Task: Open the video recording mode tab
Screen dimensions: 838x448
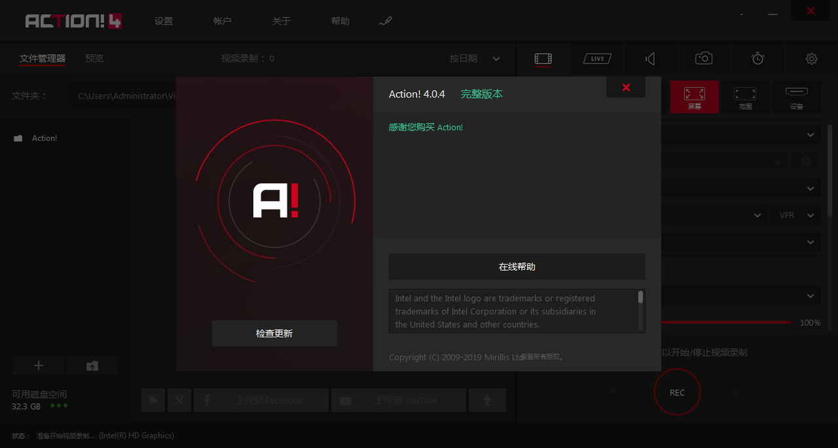Action: pos(543,59)
